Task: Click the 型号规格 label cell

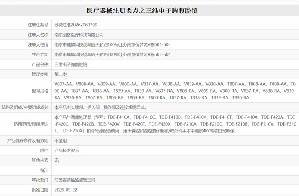Action: (40, 91)
